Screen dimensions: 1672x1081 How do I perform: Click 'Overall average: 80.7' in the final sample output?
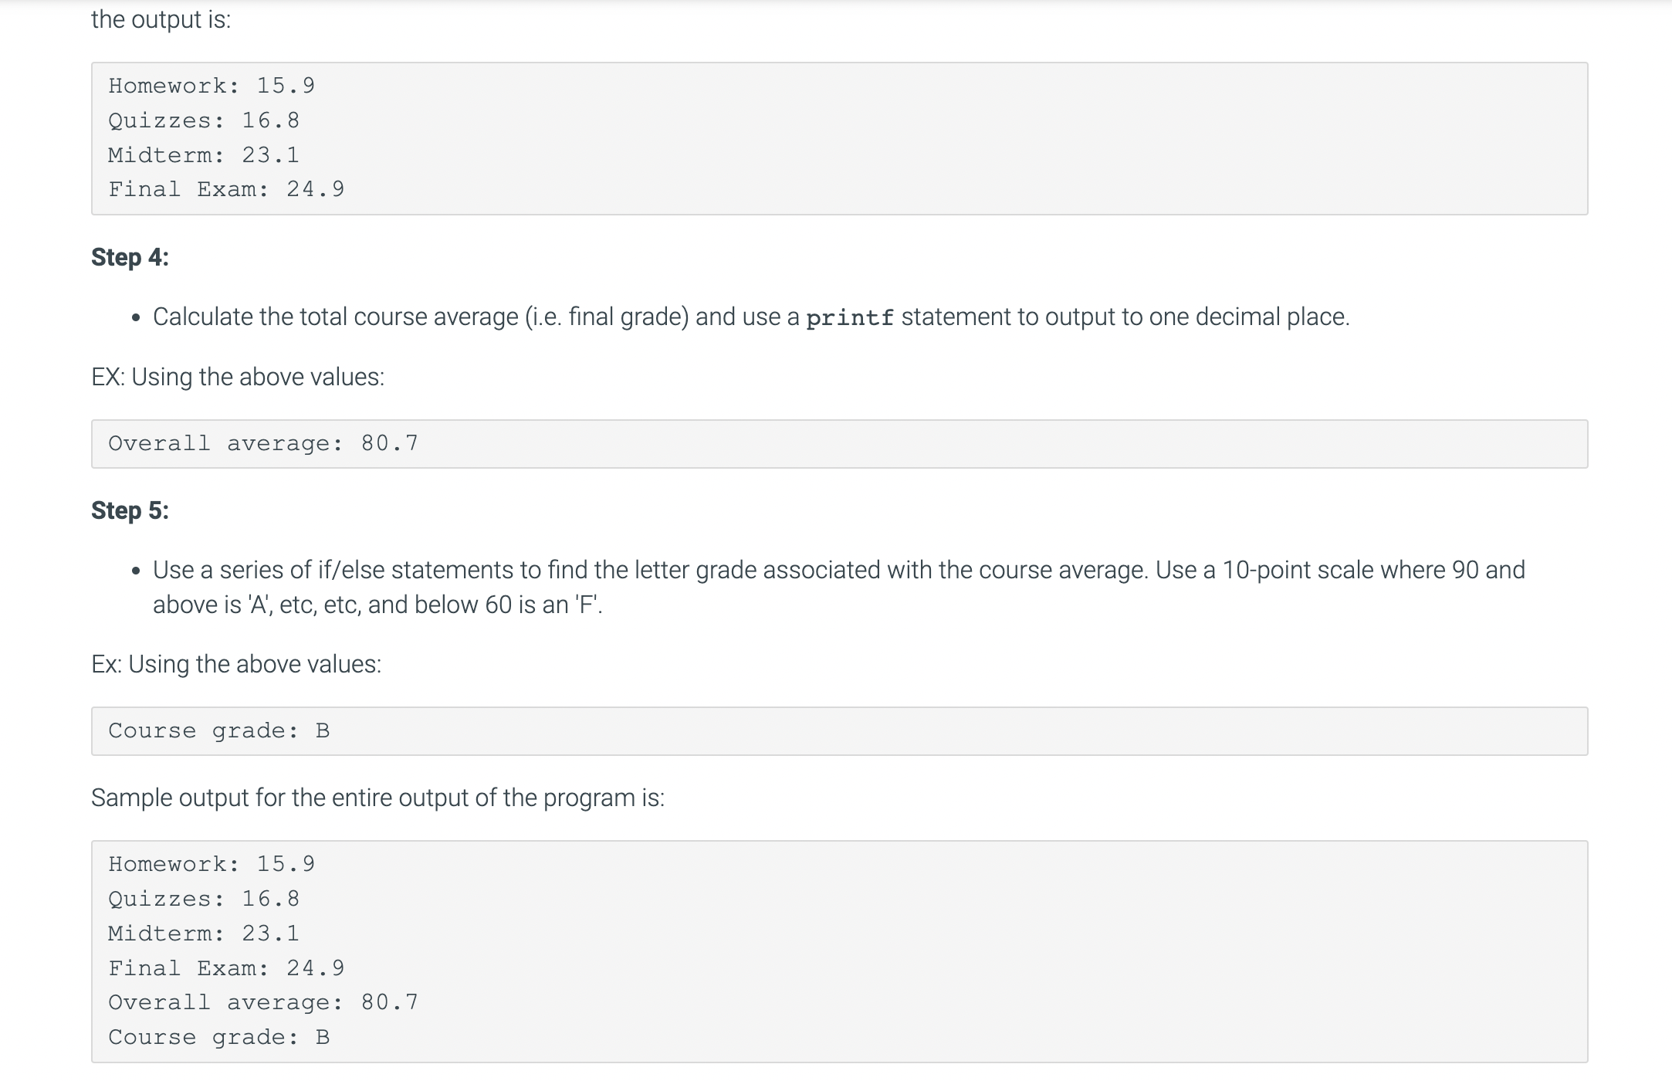click(263, 1002)
